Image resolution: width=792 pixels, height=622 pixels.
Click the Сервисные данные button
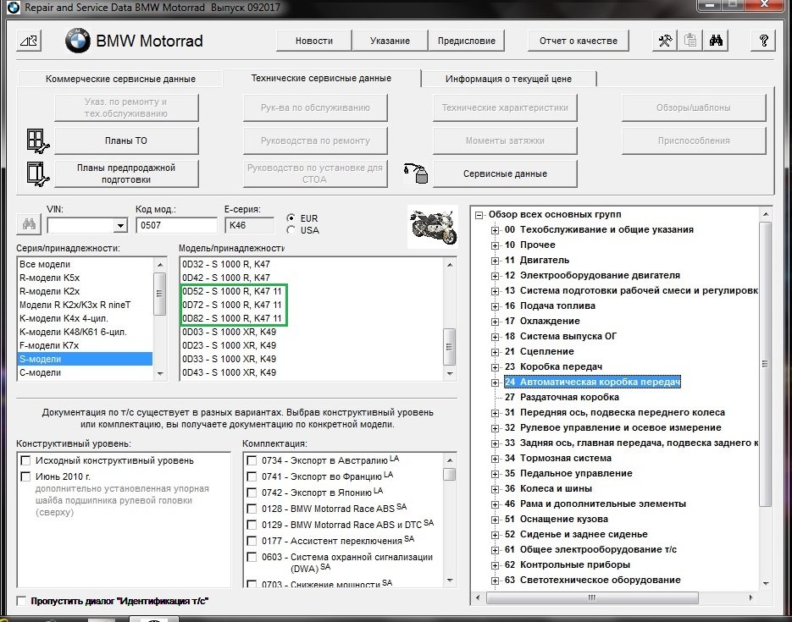click(x=505, y=173)
